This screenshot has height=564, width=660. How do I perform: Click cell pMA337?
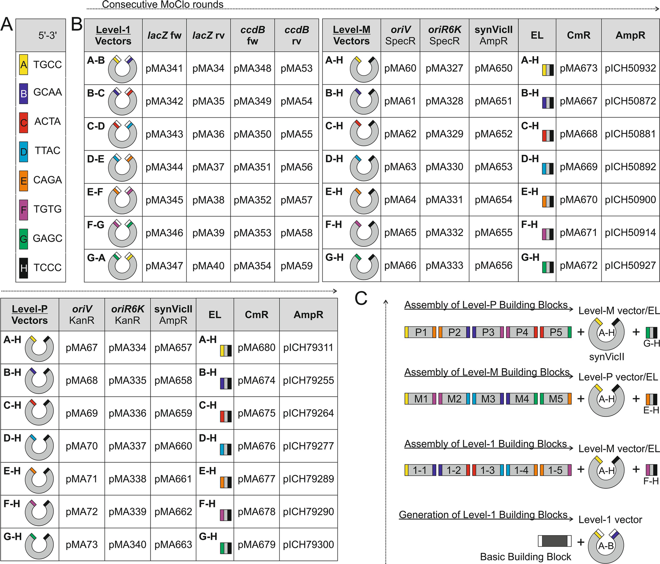pyautogui.click(x=127, y=446)
